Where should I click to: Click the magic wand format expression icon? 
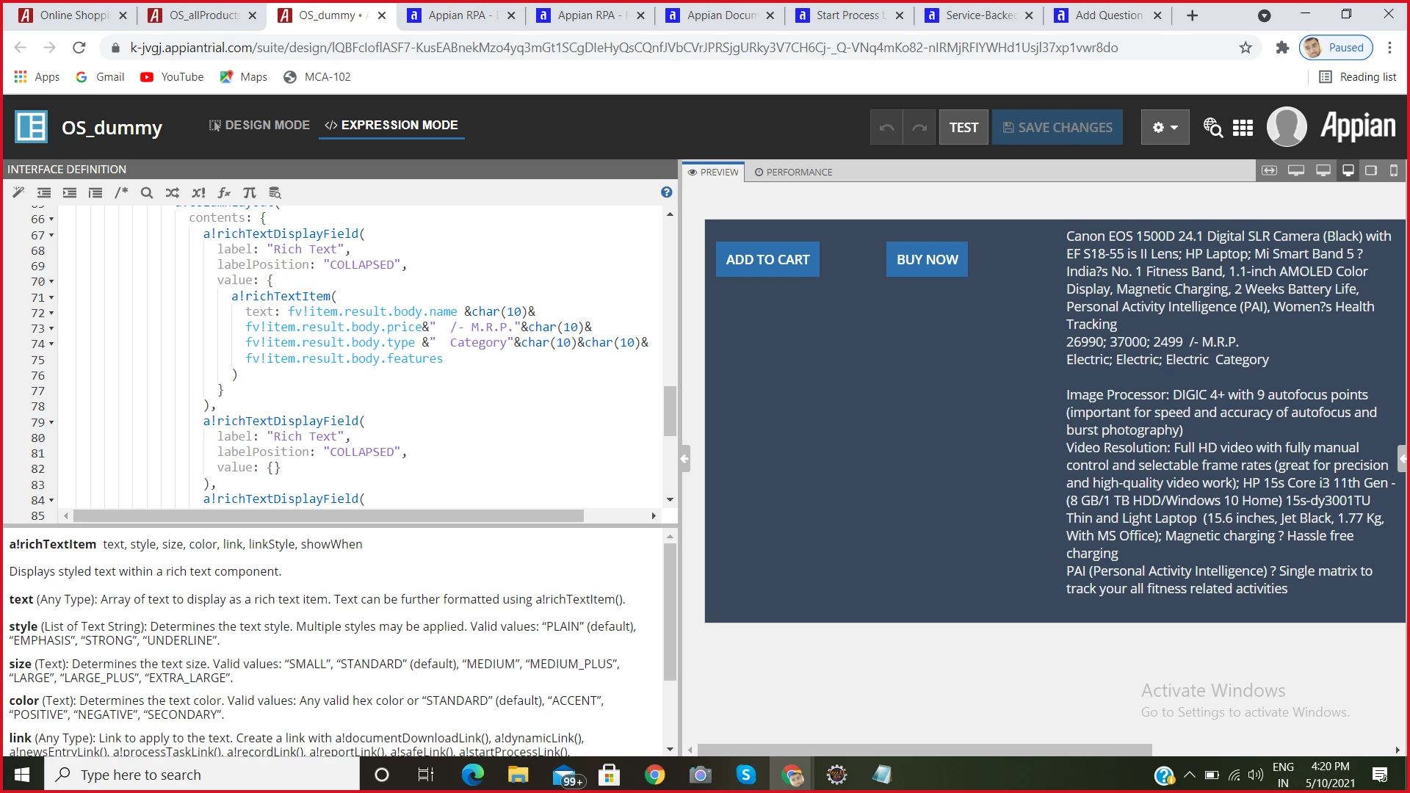pos(18,192)
